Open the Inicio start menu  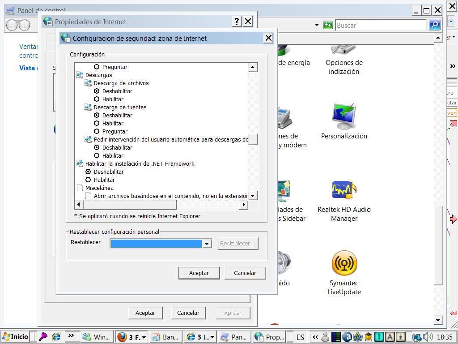pyautogui.click(x=15, y=337)
